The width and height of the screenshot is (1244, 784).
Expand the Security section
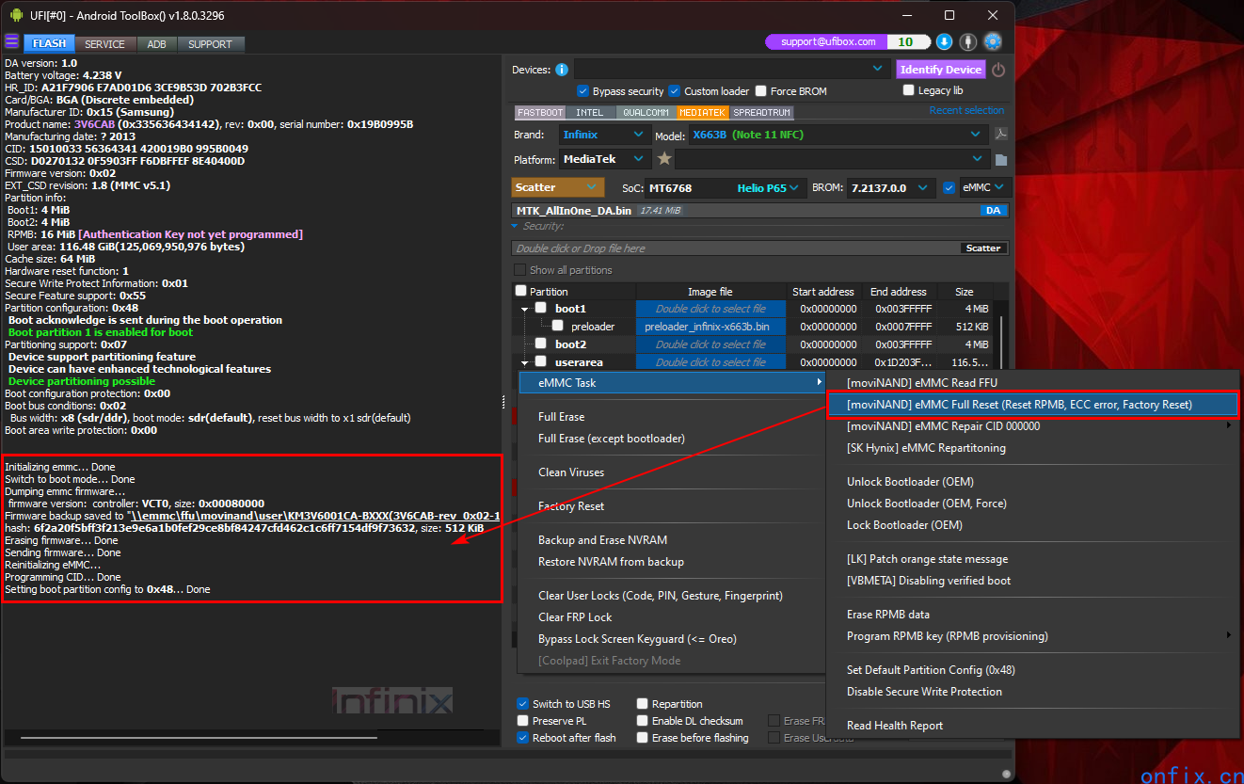pyautogui.click(x=515, y=226)
